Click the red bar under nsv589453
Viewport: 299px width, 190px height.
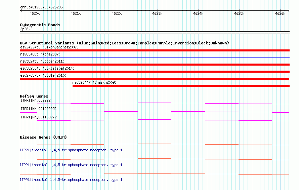coord(155,65)
